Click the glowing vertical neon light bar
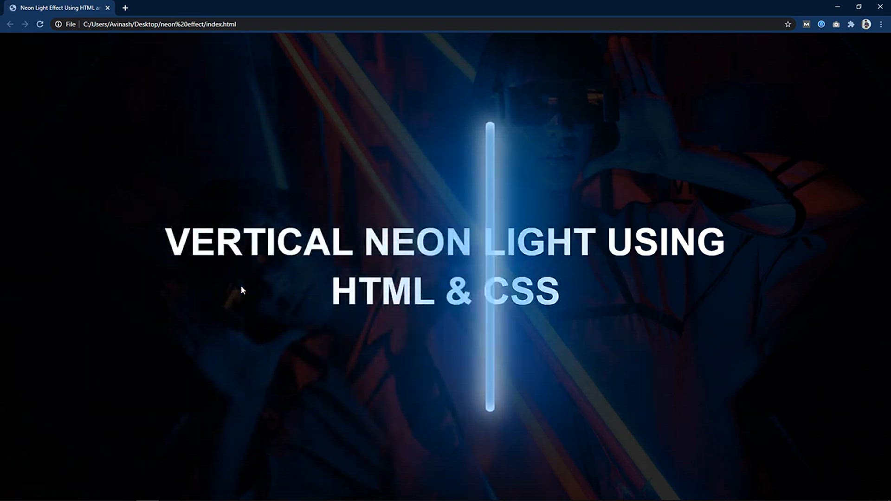 click(x=490, y=267)
